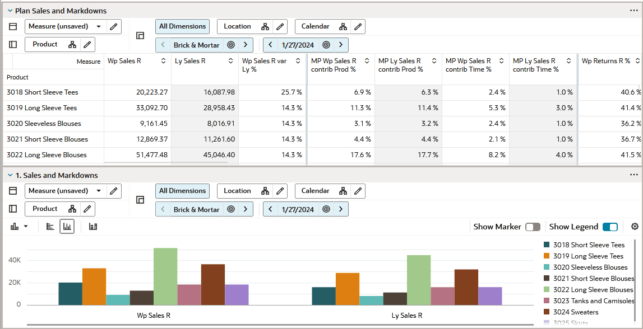The width and height of the screenshot is (643, 329).
Task: Edit the Measure dimension using its pencil icon
Action: pos(113,26)
